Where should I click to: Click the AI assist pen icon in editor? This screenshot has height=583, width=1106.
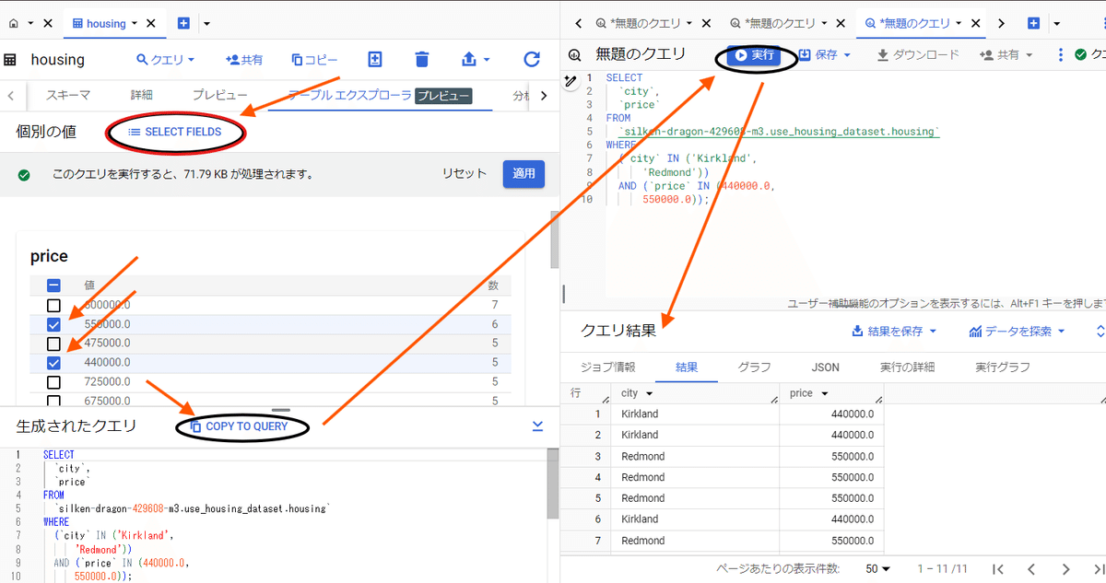[571, 82]
